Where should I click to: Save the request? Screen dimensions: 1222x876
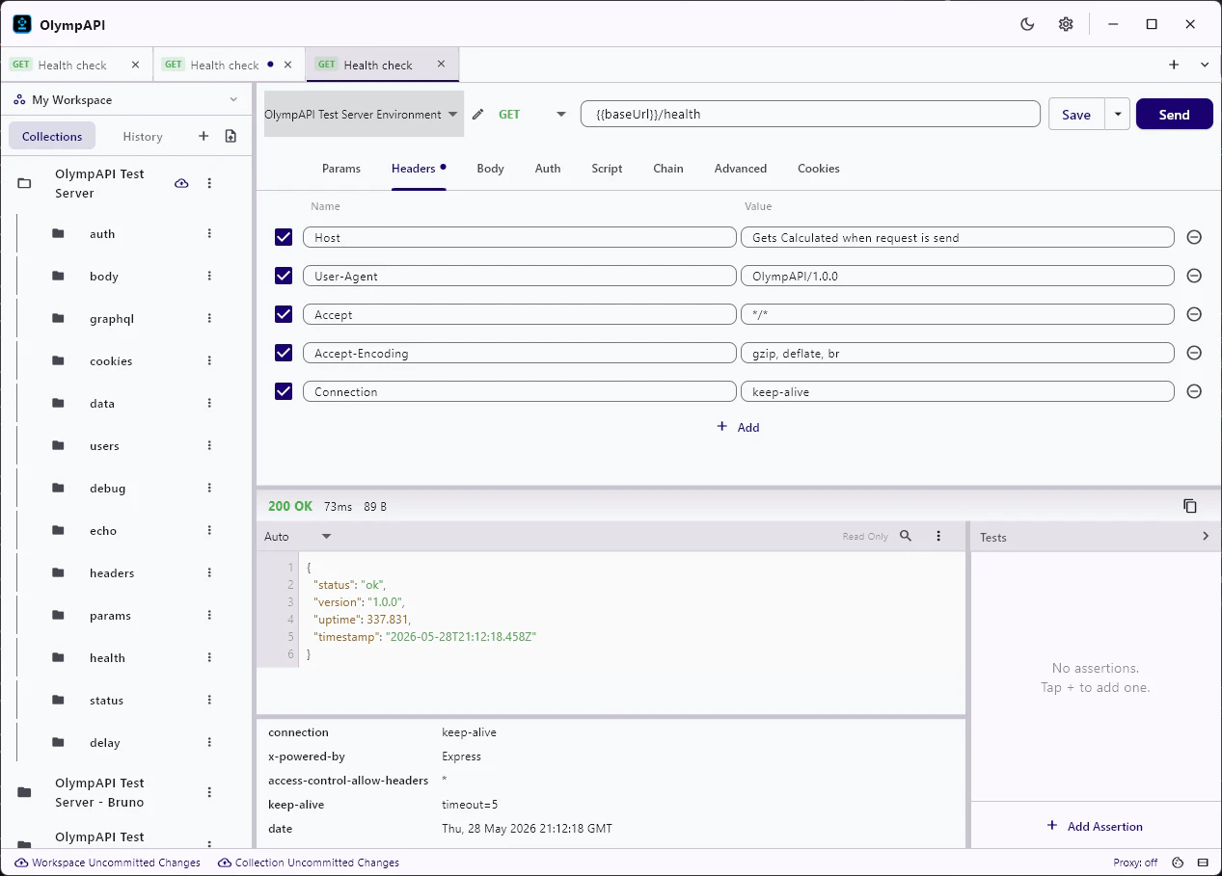click(1076, 114)
